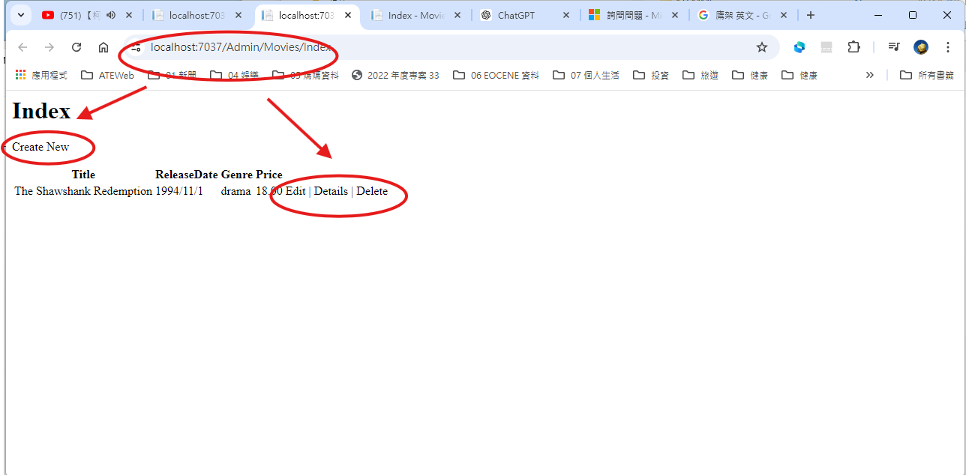966x475 pixels.
Task: Bookmark this page with the star
Action: coord(762,47)
